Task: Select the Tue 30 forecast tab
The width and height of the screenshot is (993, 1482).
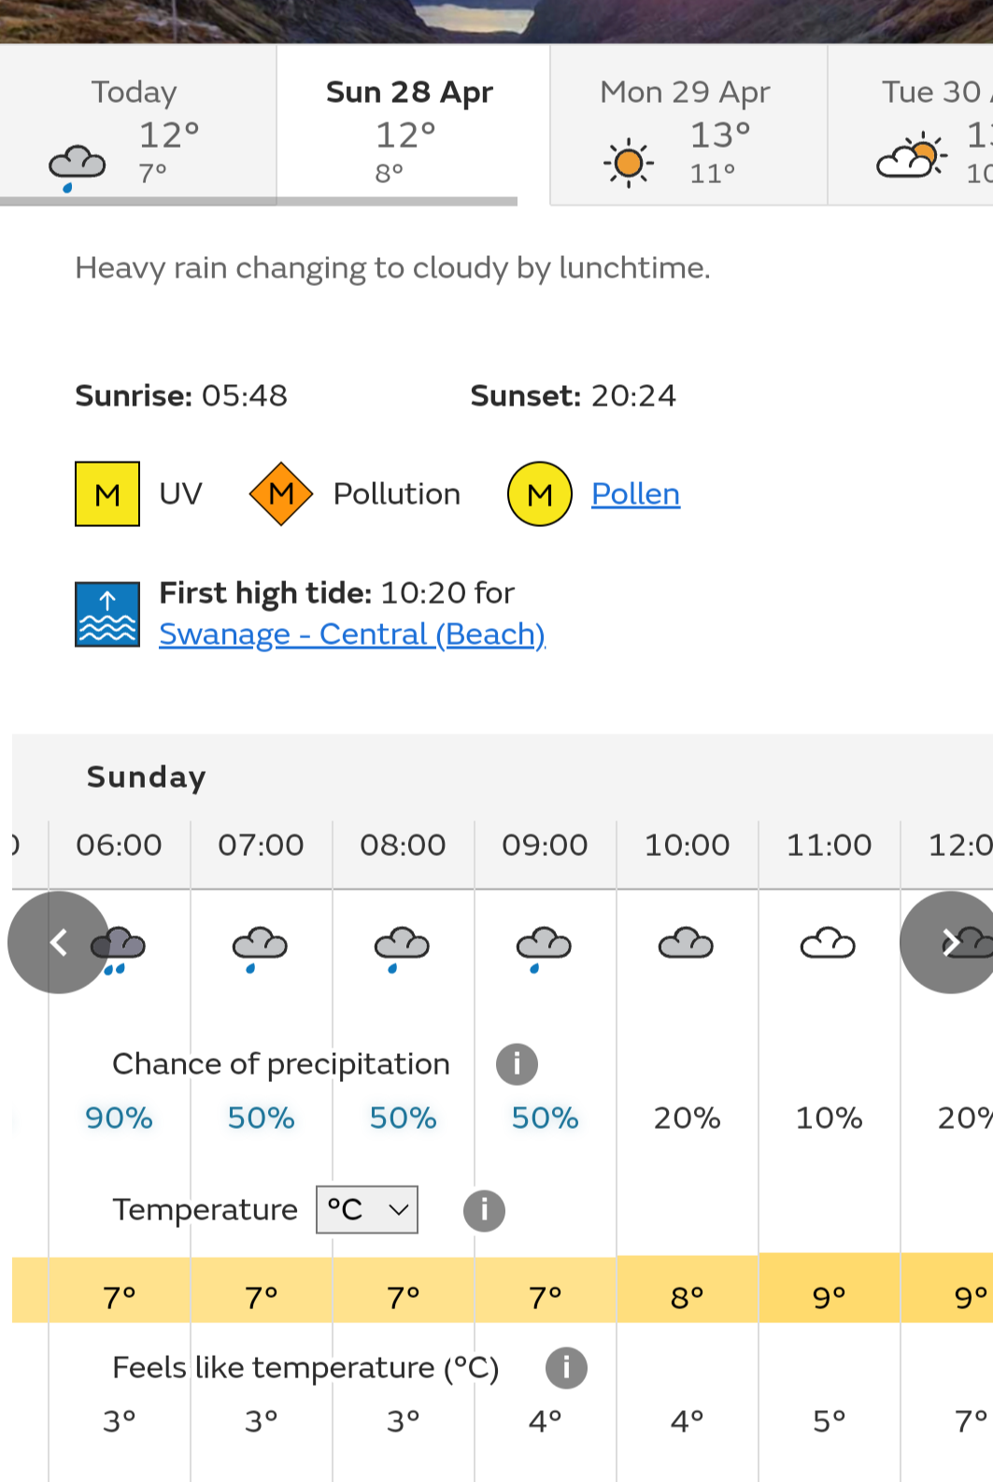Action: 911,125
